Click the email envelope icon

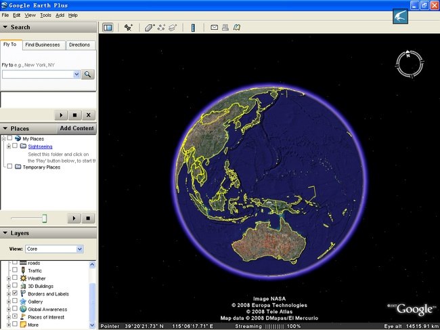click(x=215, y=27)
